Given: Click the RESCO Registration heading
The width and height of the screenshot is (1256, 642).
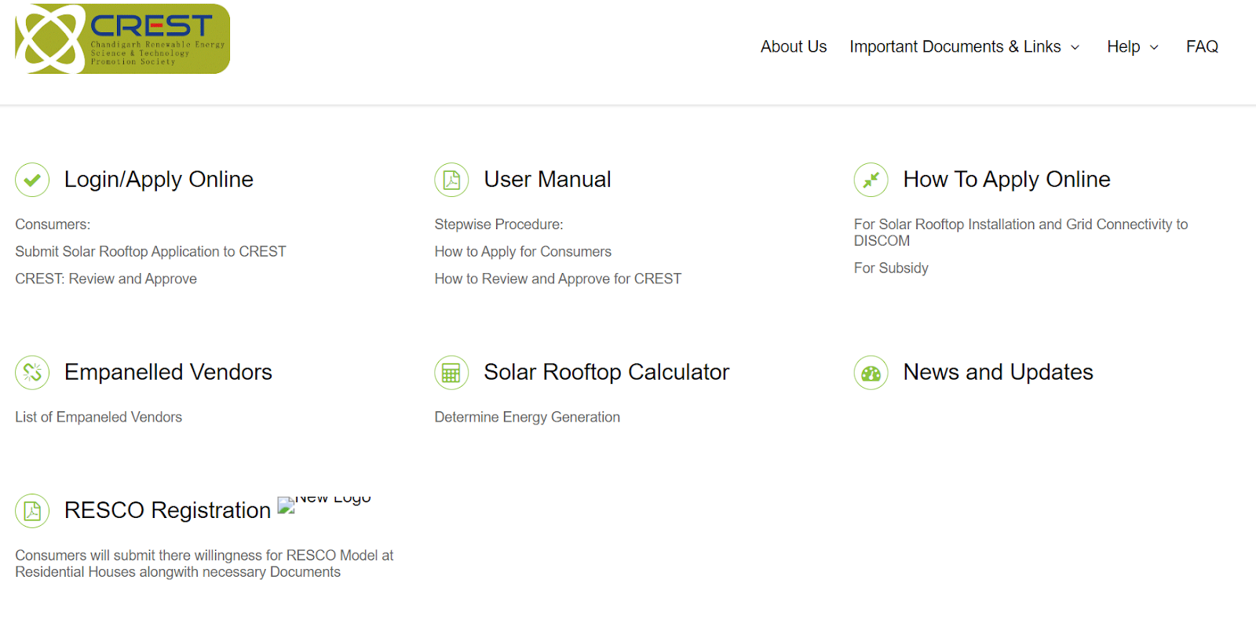Looking at the screenshot, I should (167, 510).
